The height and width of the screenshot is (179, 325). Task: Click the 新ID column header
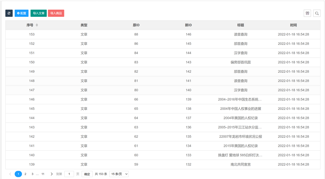(188, 25)
